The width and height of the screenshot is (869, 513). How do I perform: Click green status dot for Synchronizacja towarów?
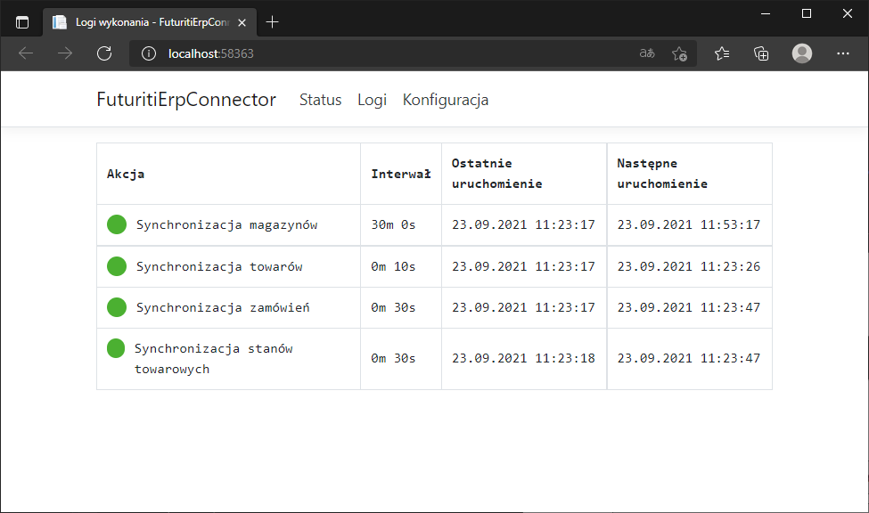pyautogui.click(x=116, y=266)
